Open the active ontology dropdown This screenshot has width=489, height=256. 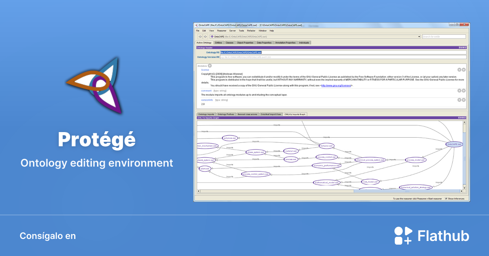coord(419,36)
